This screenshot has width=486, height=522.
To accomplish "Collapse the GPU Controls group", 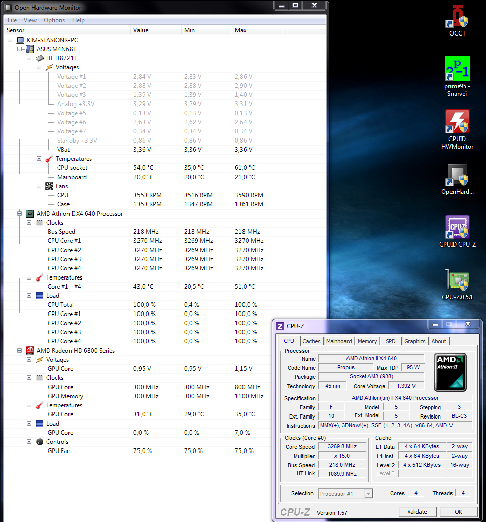I will pos(29,442).
